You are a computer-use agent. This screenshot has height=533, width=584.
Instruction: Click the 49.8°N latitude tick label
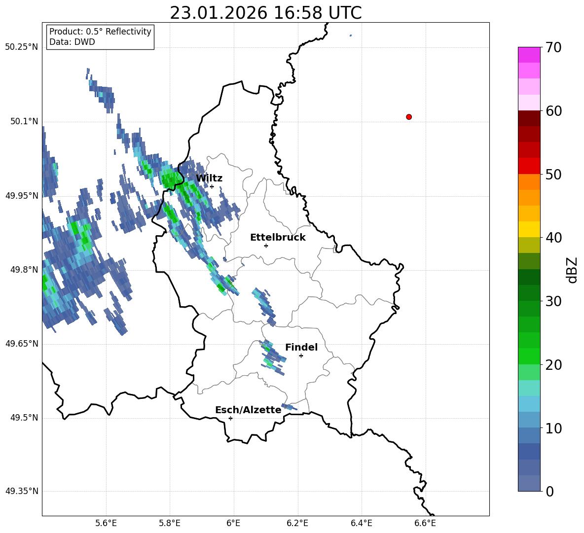click(24, 270)
